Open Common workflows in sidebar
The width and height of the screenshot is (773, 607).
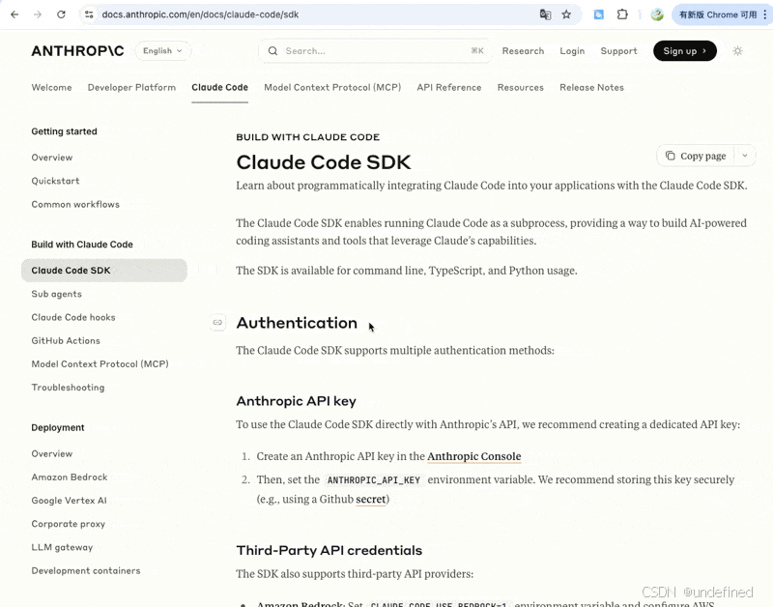coord(75,204)
